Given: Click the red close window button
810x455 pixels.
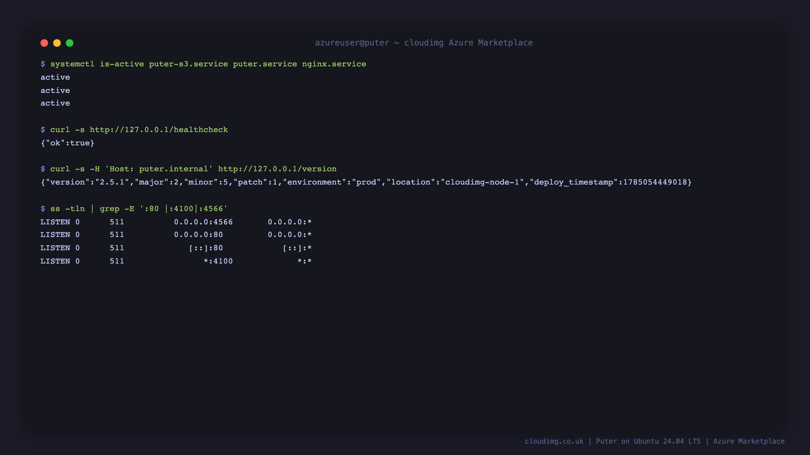Looking at the screenshot, I should click(x=44, y=43).
